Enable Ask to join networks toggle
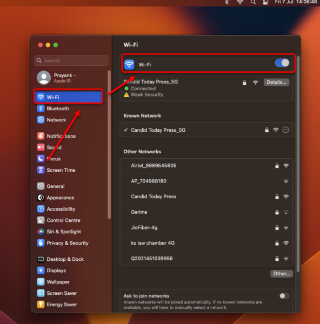The width and height of the screenshot is (320, 324). 284,296
